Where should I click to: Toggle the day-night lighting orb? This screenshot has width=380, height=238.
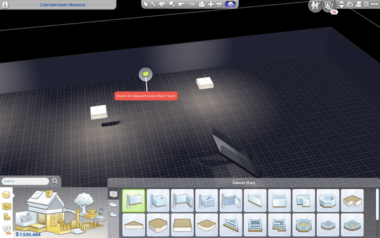230,4
